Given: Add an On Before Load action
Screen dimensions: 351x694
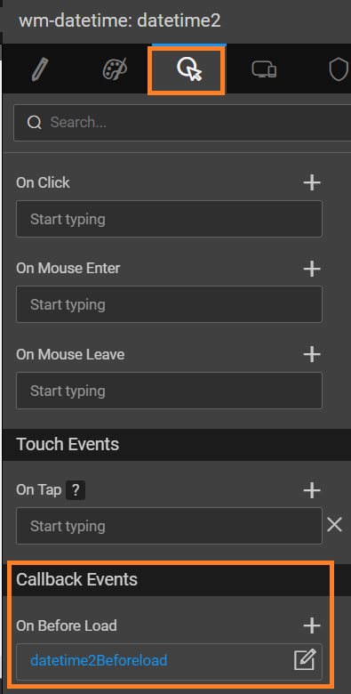Looking at the screenshot, I should click(x=312, y=625).
